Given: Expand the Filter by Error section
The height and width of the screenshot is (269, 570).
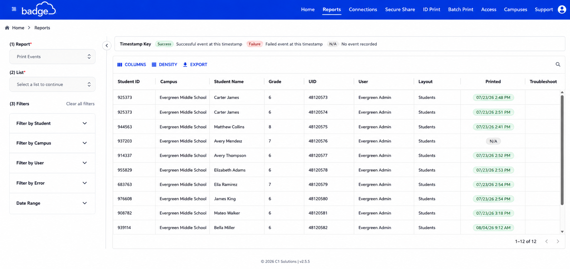Looking at the screenshot, I should 52,183.
